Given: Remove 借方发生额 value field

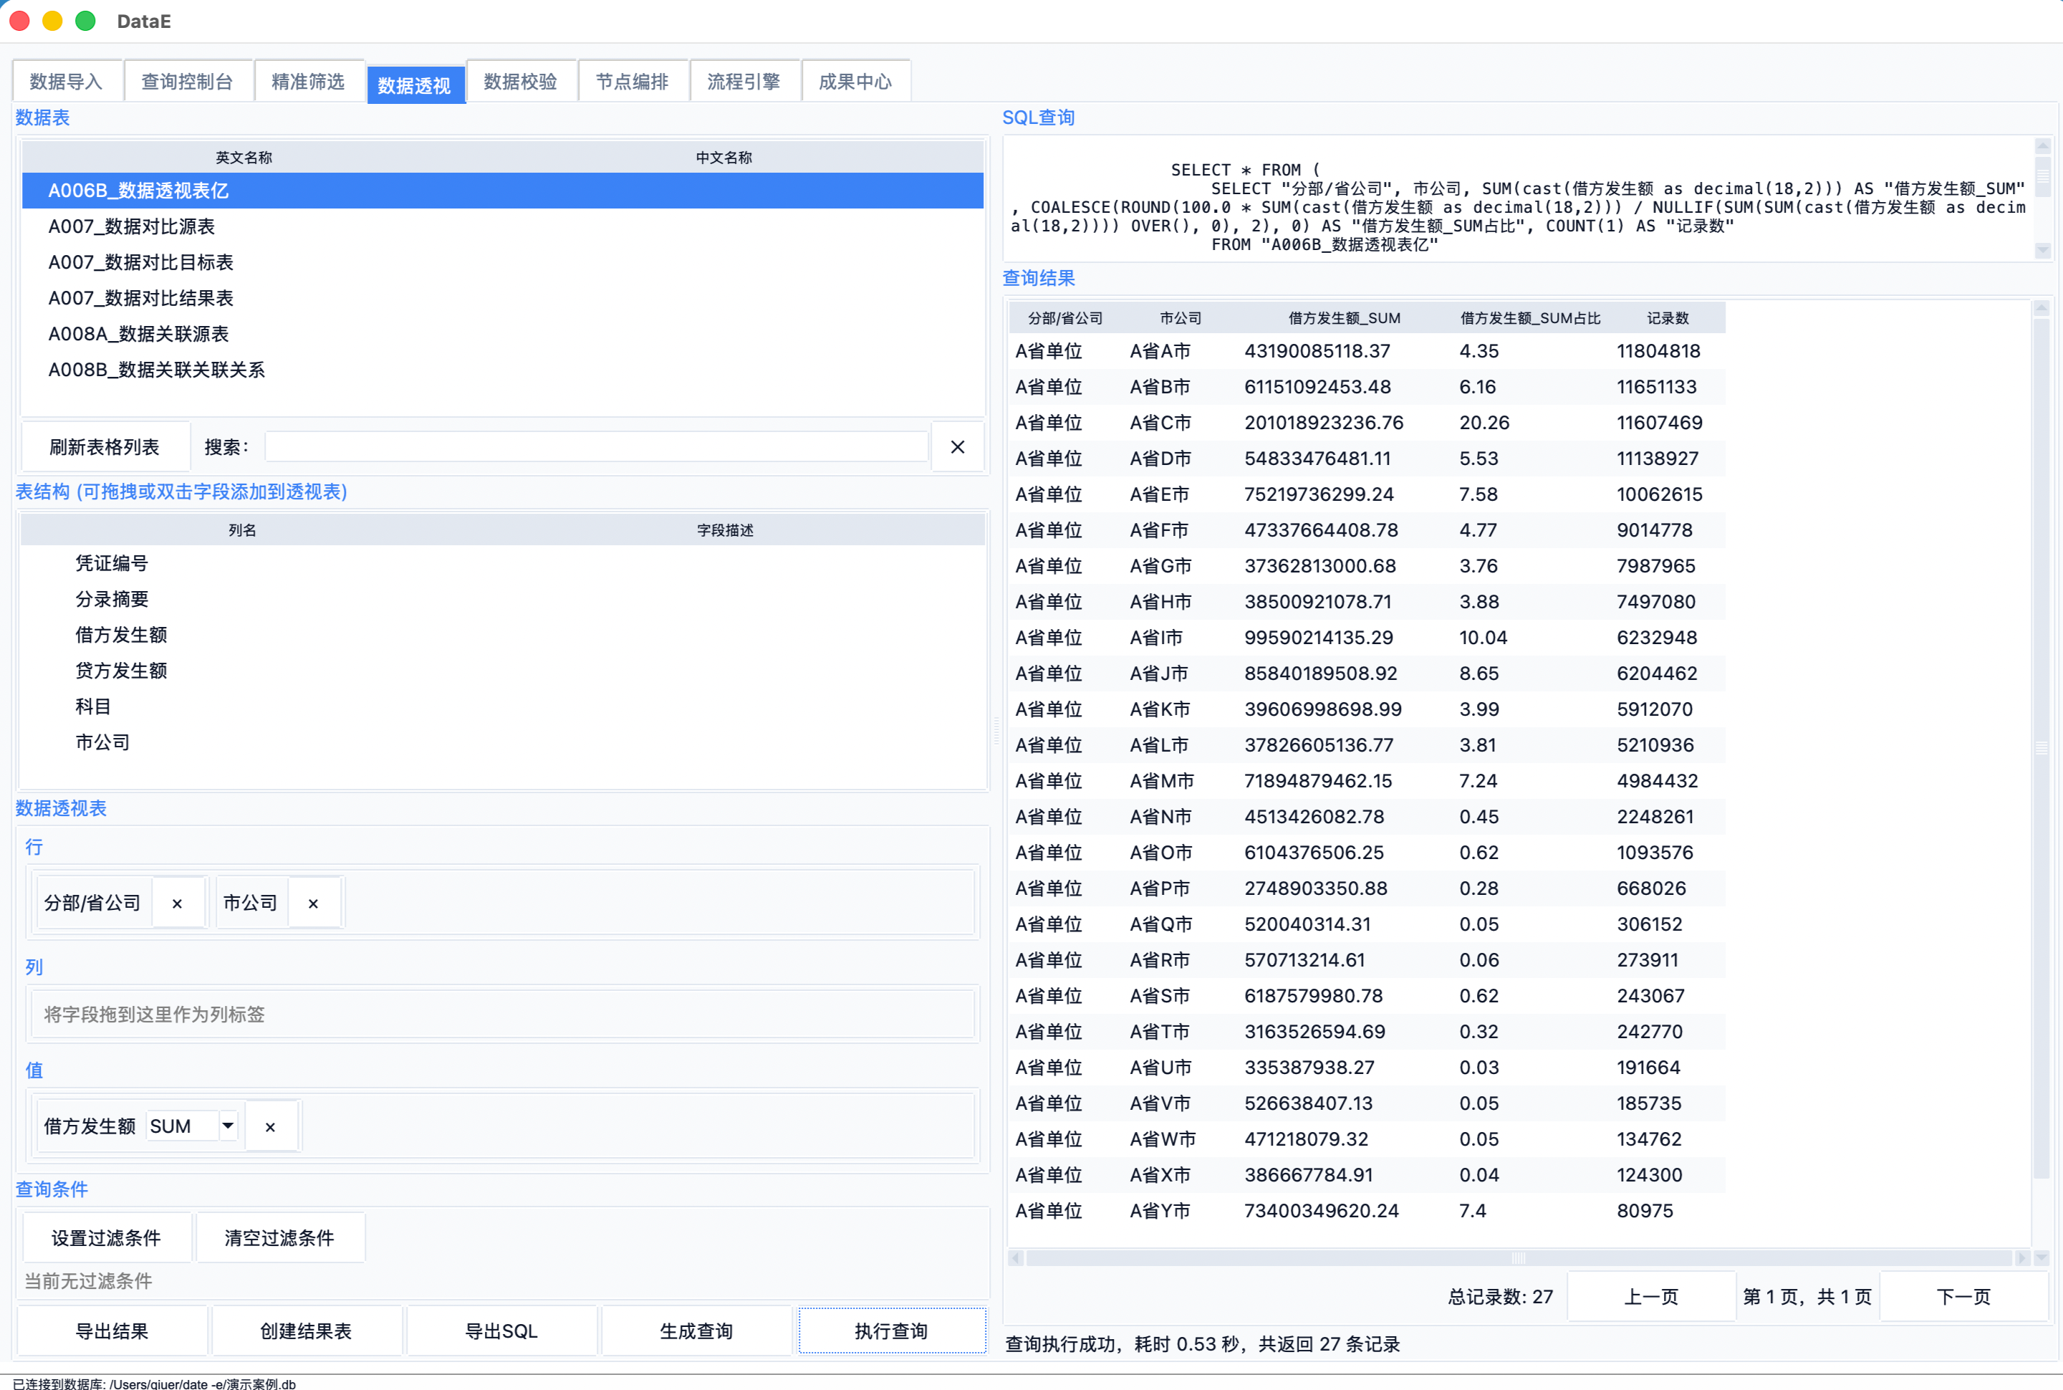Looking at the screenshot, I should pos(270,1127).
